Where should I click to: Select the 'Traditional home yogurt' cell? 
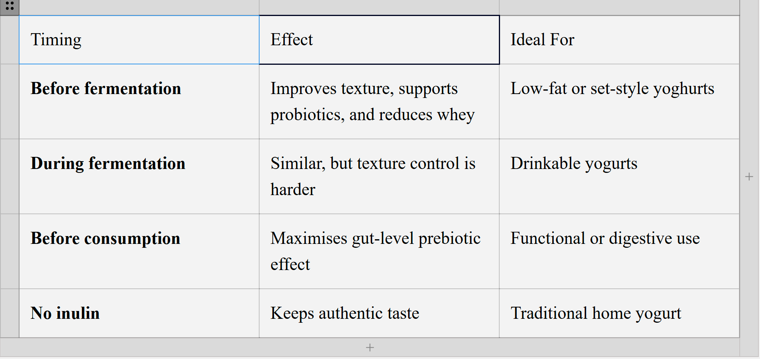click(x=619, y=313)
